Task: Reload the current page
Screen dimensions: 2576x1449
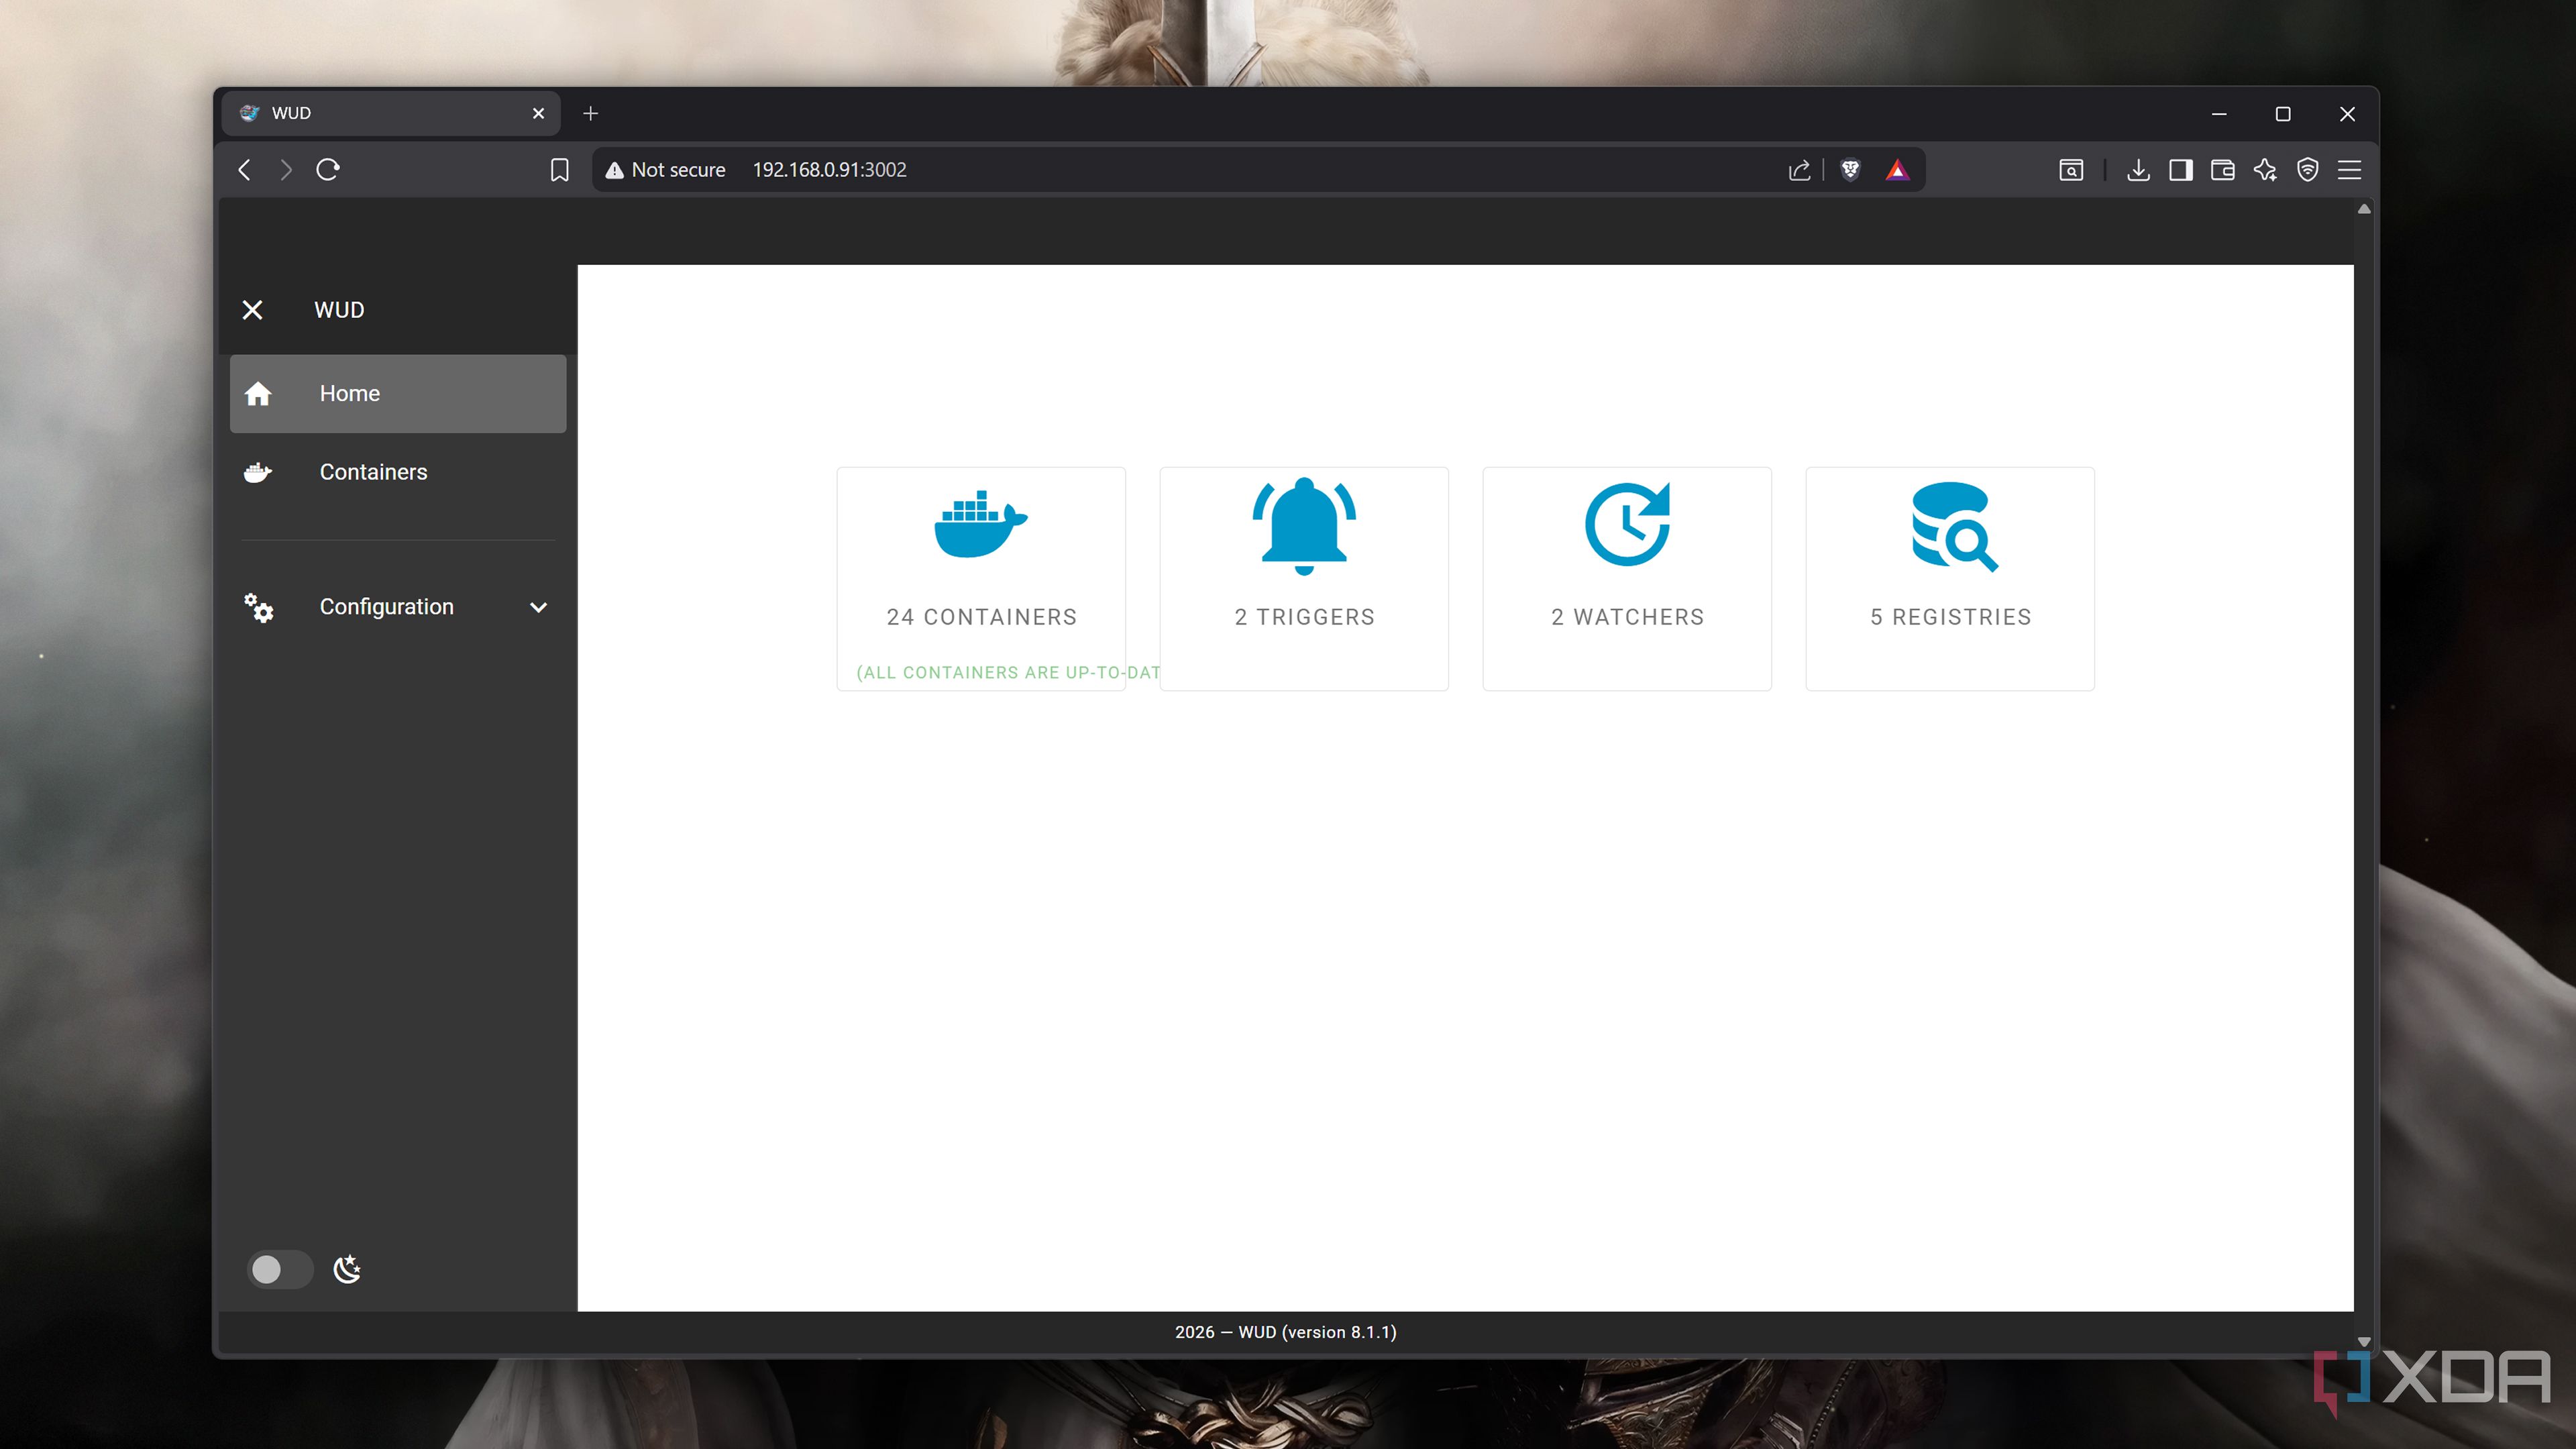Action: pos(328,170)
